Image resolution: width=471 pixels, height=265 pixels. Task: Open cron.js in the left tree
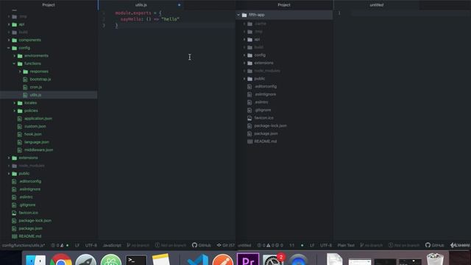(x=36, y=87)
